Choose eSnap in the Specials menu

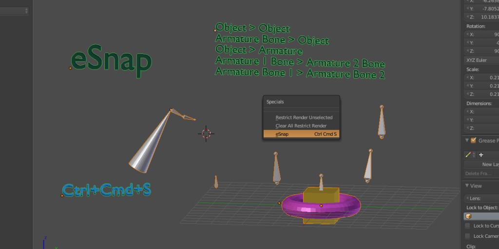301,134
